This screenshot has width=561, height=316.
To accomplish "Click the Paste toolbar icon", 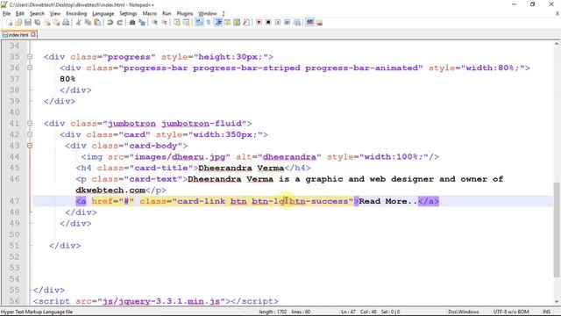I will click(x=97, y=23).
